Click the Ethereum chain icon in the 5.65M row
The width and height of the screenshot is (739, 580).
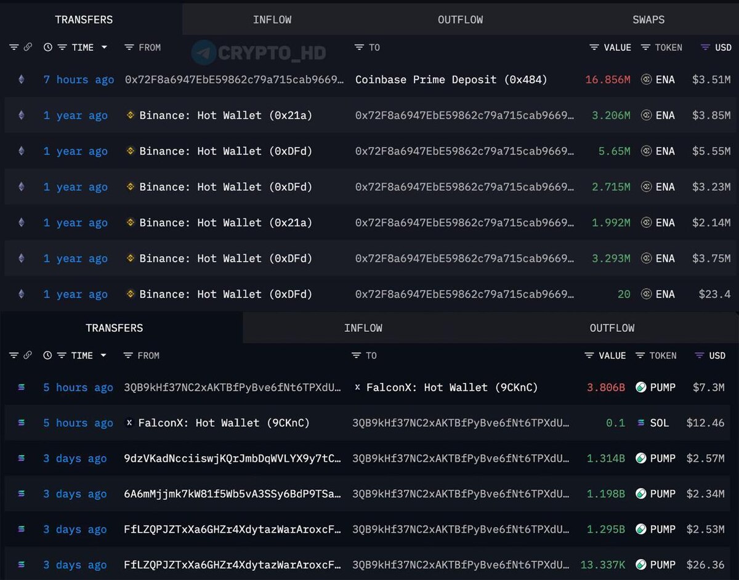tap(22, 151)
